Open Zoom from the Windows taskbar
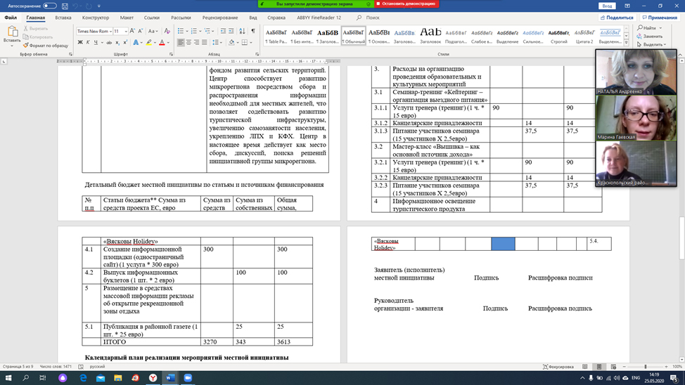 pos(188,377)
